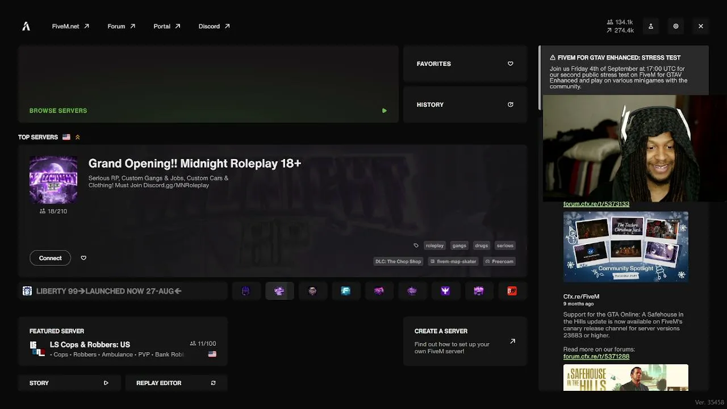Click the Favorites heart icon
The width and height of the screenshot is (727, 409).
click(510, 64)
